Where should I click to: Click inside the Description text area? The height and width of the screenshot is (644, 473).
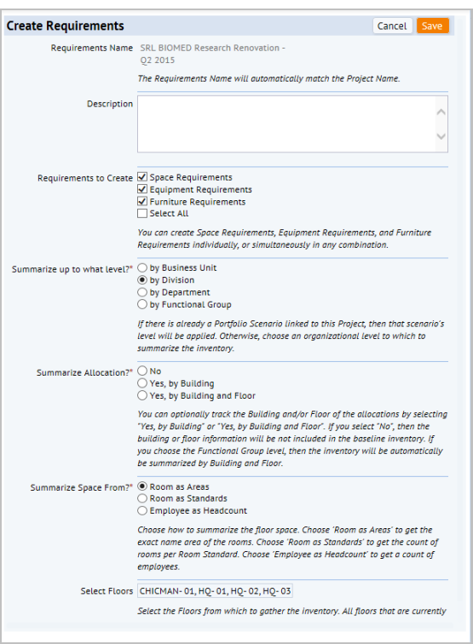(x=286, y=124)
